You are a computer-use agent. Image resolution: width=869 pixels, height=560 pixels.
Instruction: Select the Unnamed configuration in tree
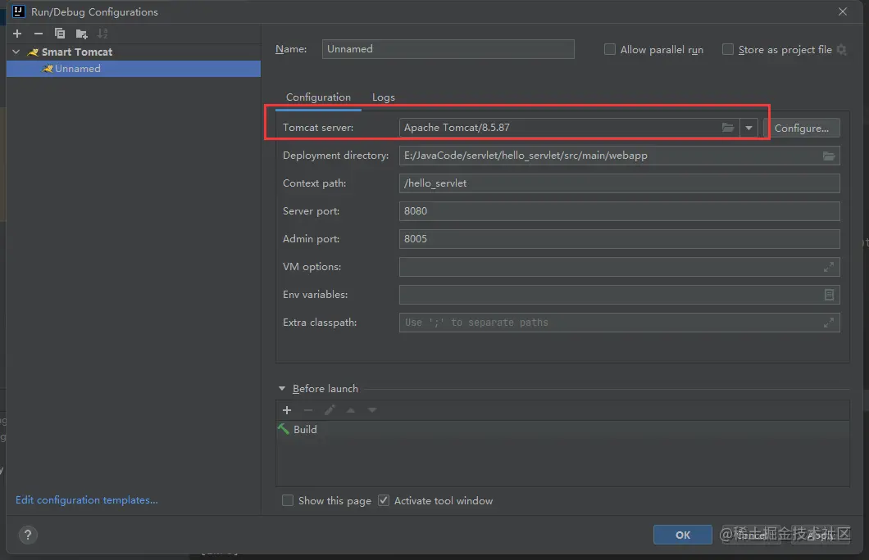133,69
